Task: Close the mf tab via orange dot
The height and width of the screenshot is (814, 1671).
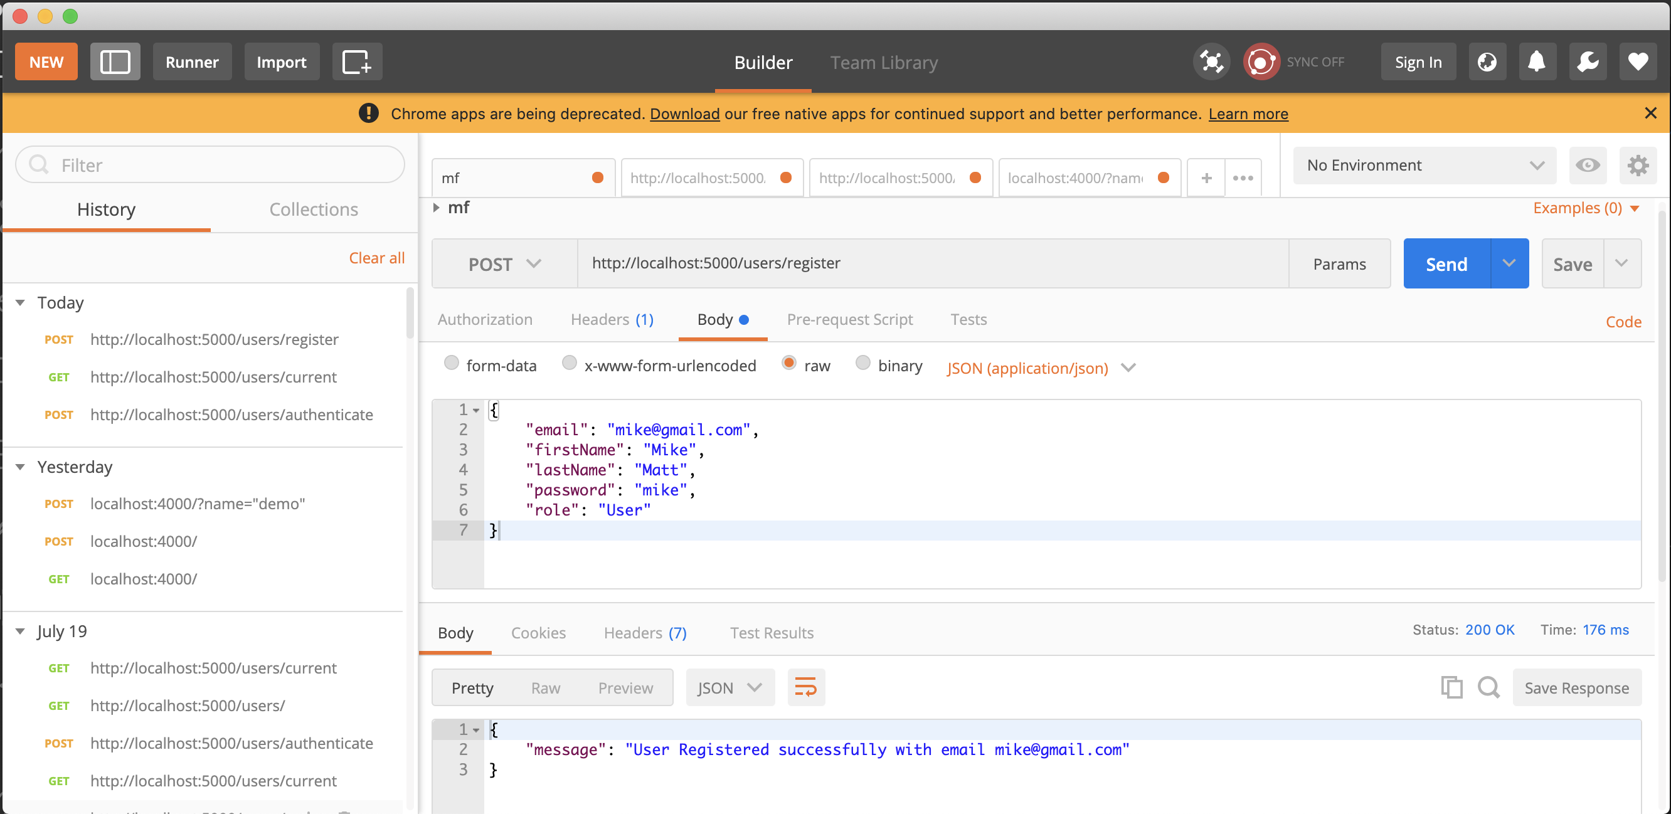Action: point(597,177)
